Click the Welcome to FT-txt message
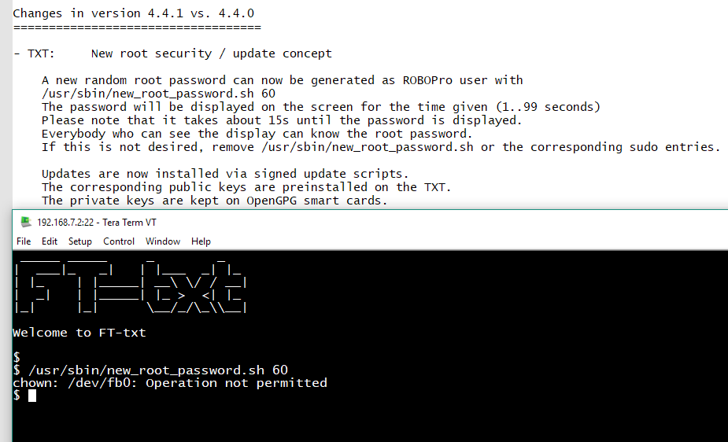Screen dimensions: 728x442 point(79,333)
